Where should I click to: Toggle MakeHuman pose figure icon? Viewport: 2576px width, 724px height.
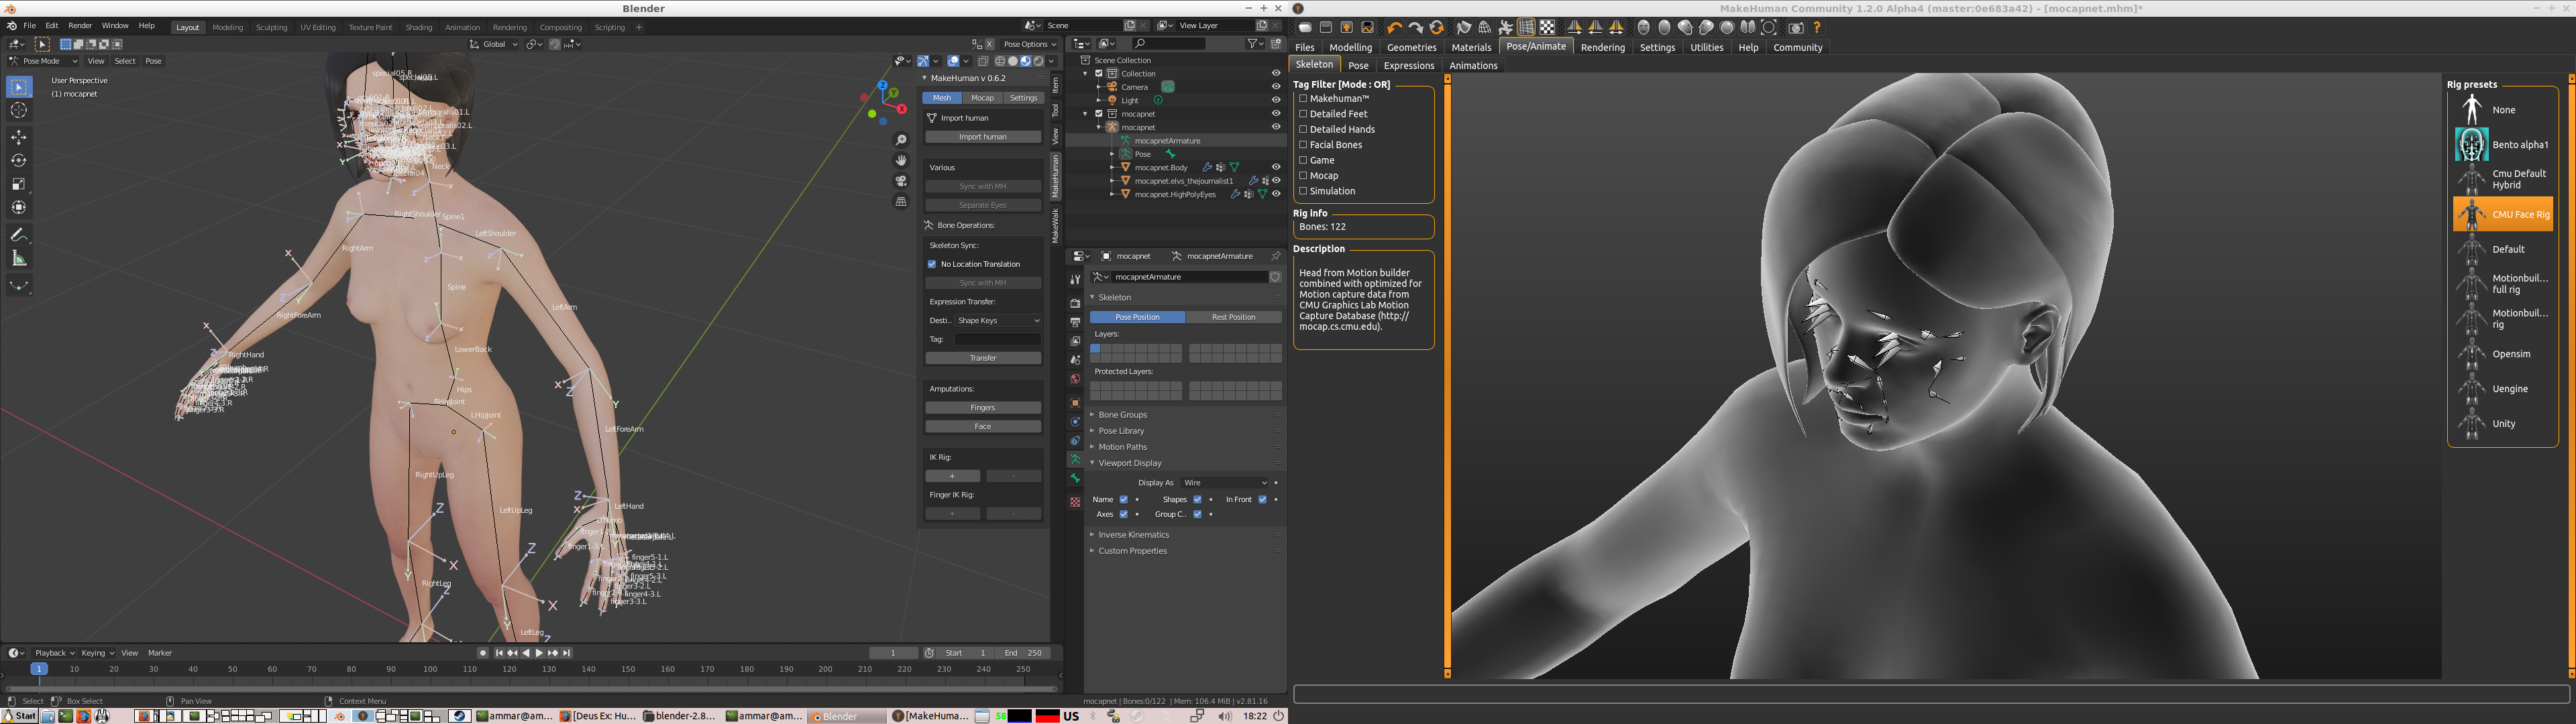pyautogui.click(x=1506, y=28)
